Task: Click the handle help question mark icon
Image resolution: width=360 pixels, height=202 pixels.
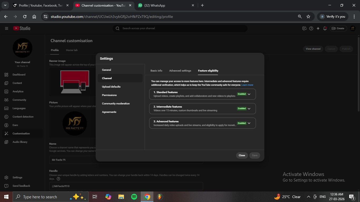Action: point(59,179)
